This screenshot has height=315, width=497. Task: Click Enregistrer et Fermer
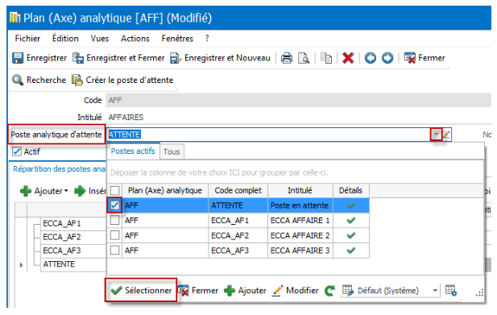pyautogui.click(x=118, y=58)
